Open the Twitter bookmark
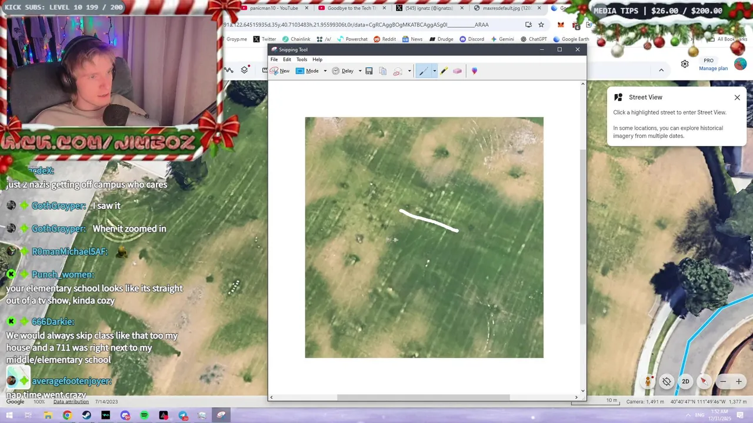This screenshot has width=753, height=423. point(265,39)
